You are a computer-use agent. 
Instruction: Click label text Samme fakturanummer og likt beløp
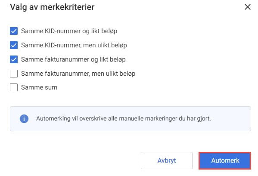point(73,59)
